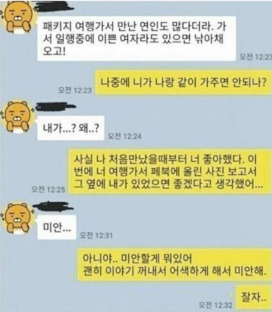Select the blacked-out sender name above '미안...'

[x=53, y=206]
